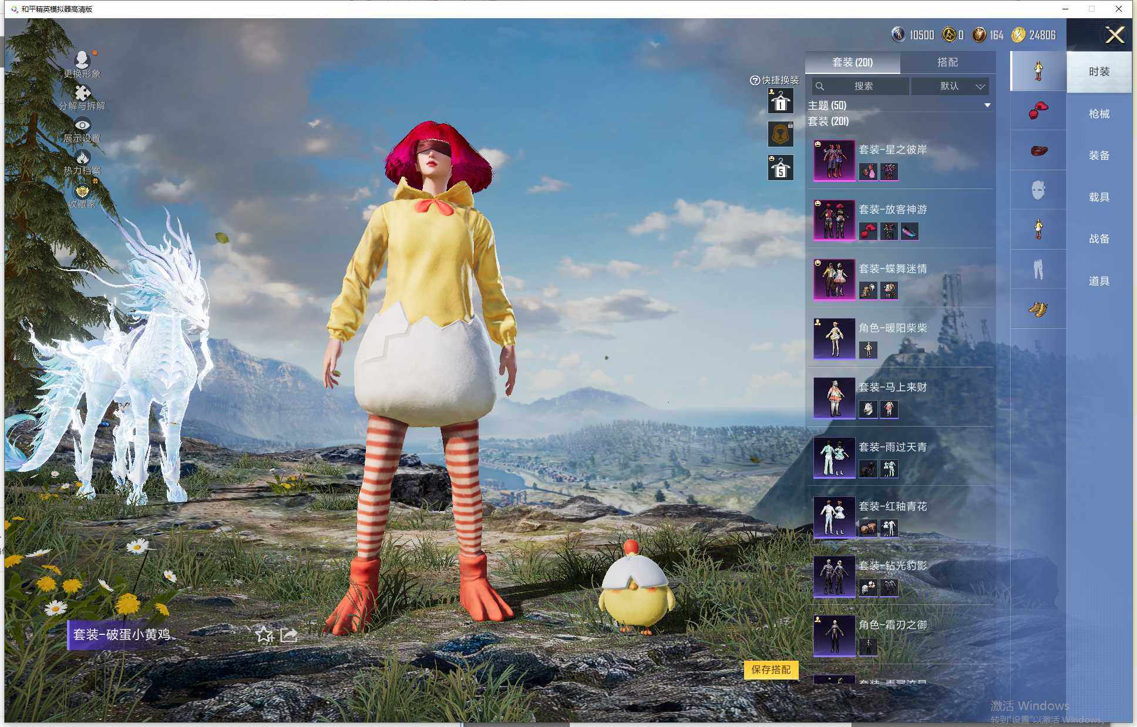Click the share arrow icon beside star
This screenshot has width=1137, height=727.
coord(288,635)
